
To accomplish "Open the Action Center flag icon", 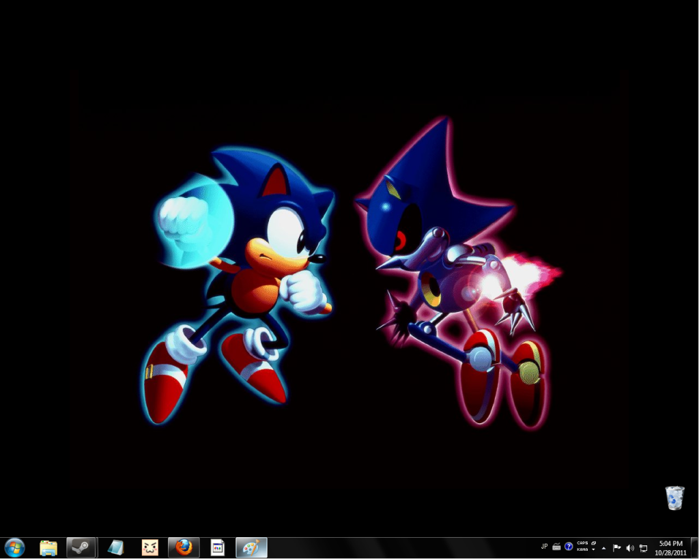I will tap(616, 547).
